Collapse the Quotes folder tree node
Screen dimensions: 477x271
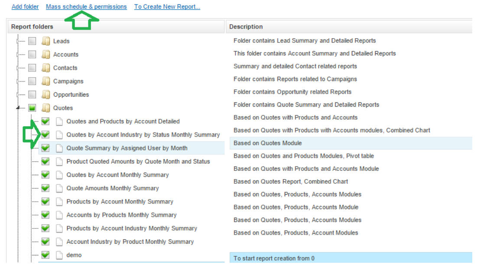point(18,108)
